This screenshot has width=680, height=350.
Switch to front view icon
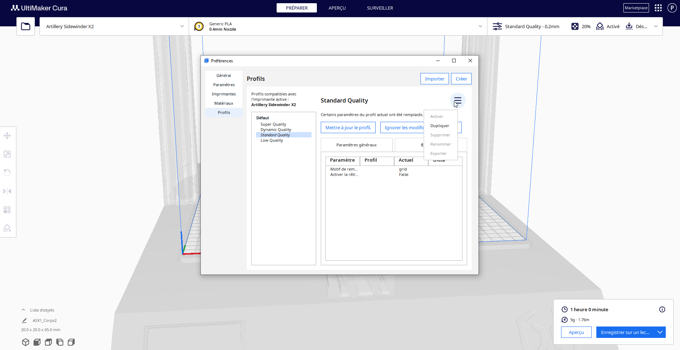point(37,342)
